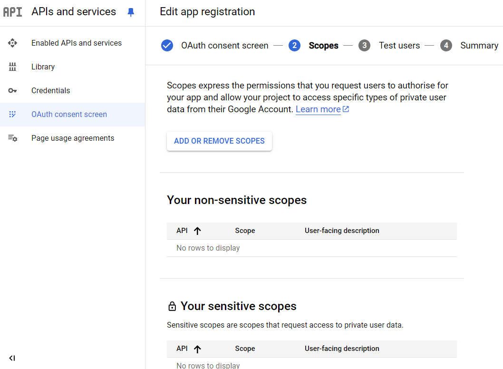Click the step 4 circle icon
This screenshot has width=503, height=369.
click(446, 46)
